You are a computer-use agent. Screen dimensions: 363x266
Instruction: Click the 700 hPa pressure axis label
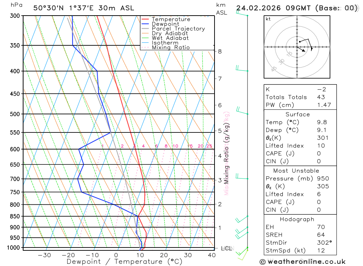tap(15, 179)
